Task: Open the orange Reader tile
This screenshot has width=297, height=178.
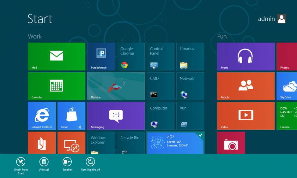Action: point(42,143)
